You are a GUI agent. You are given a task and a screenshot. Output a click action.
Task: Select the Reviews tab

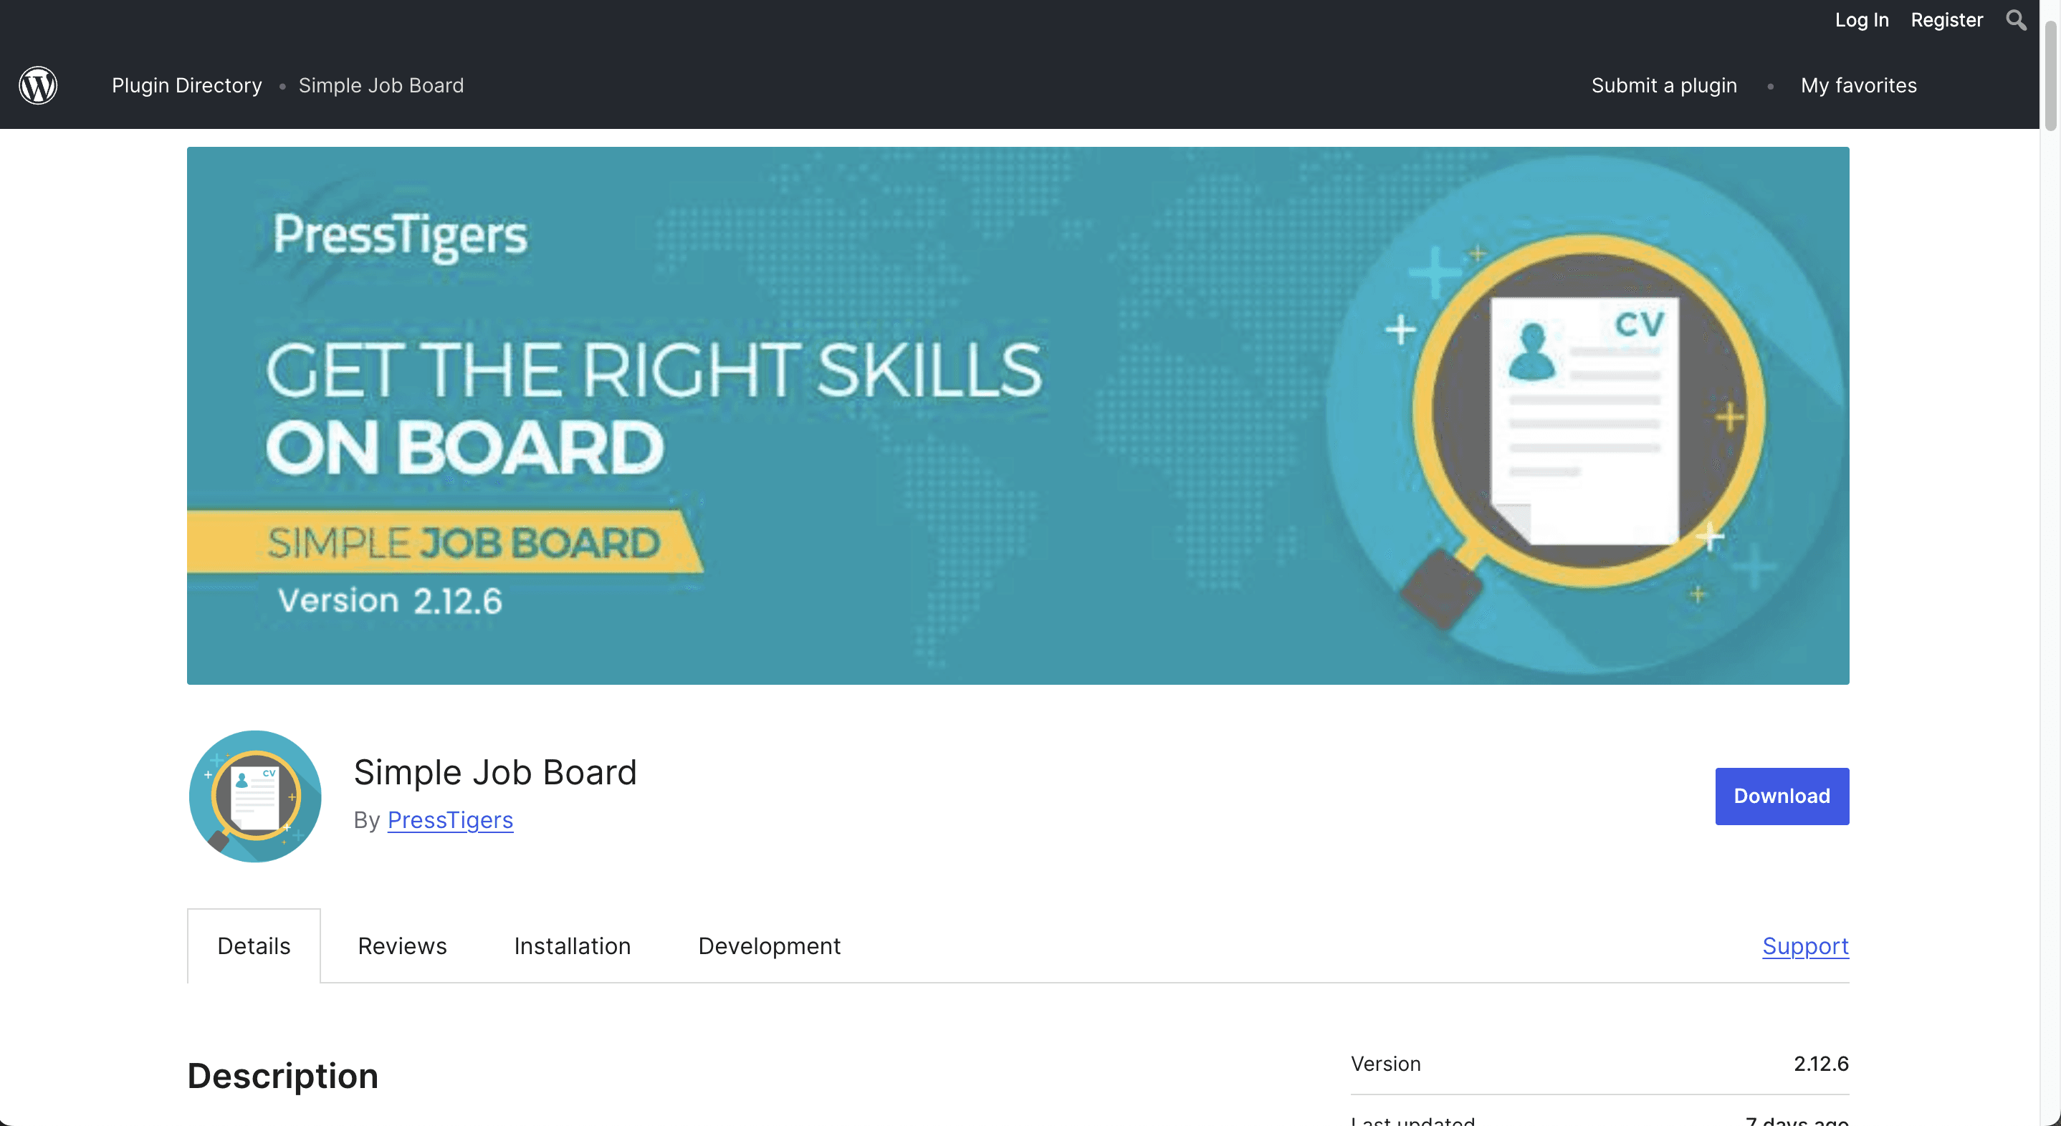(402, 945)
